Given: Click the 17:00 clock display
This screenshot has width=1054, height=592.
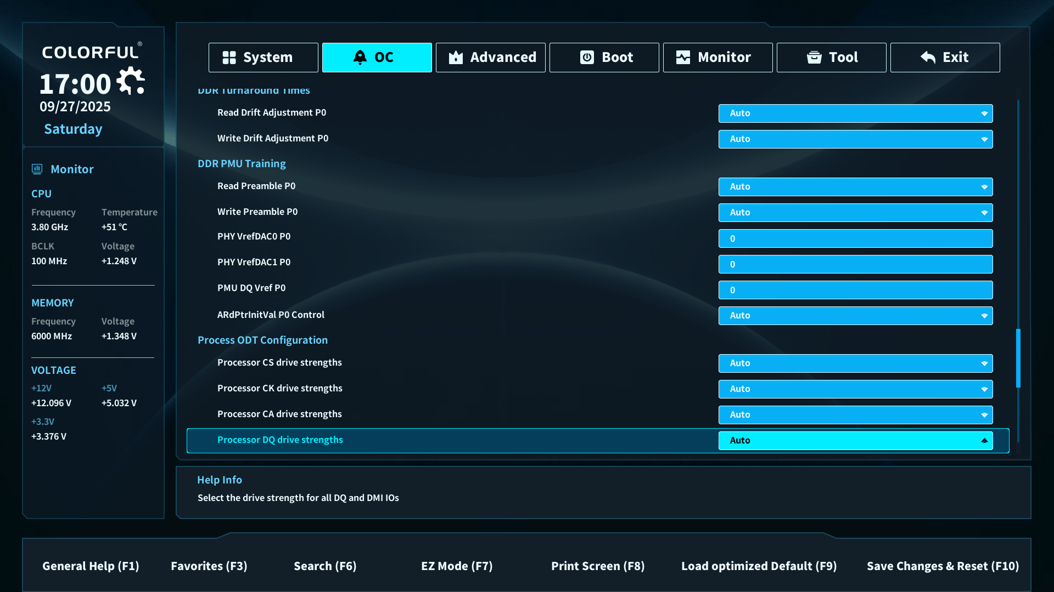Looking at the screenshot, I should click(75, 84).
